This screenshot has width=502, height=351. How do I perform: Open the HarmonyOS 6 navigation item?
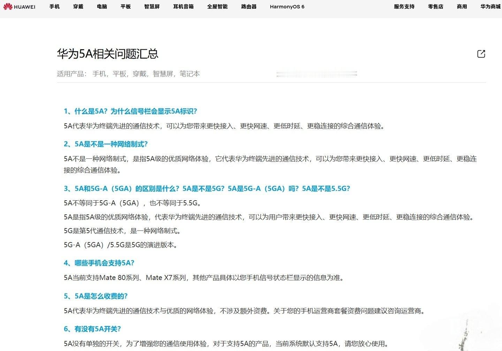coord(287,7)
